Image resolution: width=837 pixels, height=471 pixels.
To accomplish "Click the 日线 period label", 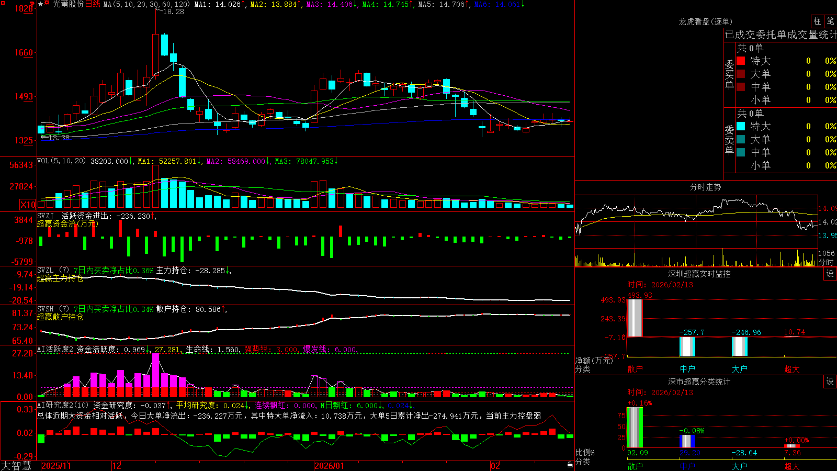I will 93,4.
